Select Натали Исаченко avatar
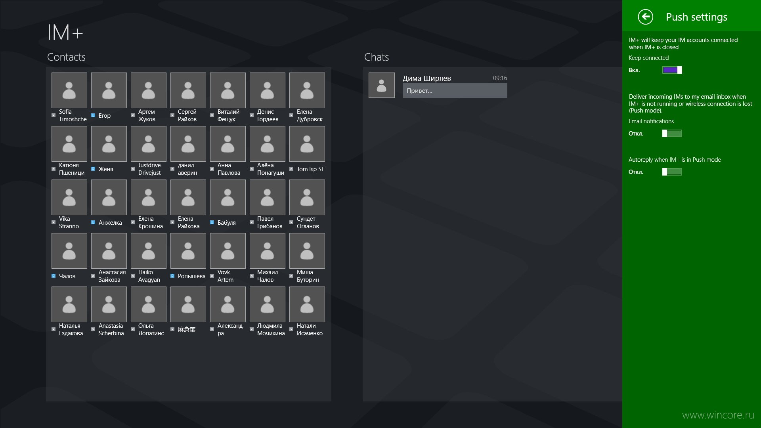This screenshot has height=428, width=761. [307, 304]
